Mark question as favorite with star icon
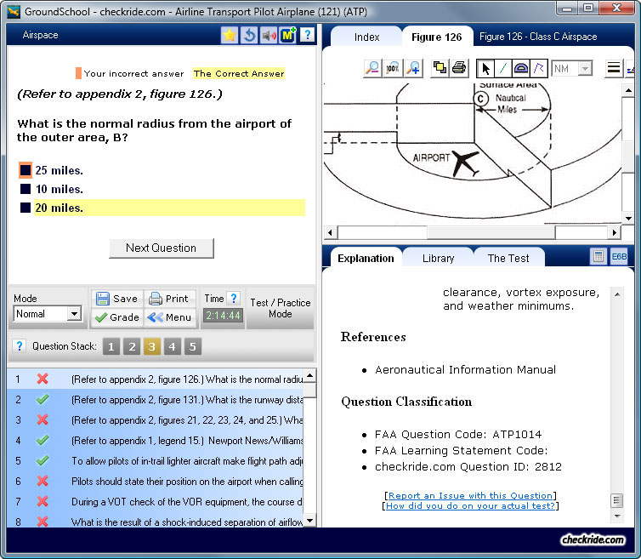This screenshot has width=641, height=559. 230,35
